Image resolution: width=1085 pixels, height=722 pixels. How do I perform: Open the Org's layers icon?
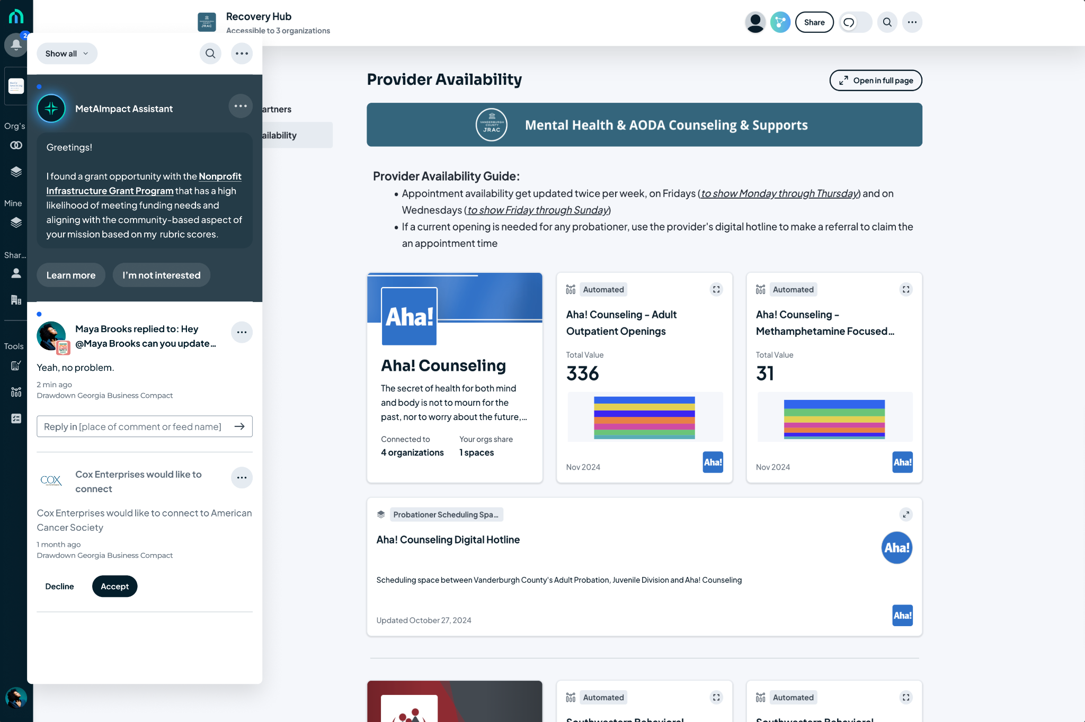(16, 172)
